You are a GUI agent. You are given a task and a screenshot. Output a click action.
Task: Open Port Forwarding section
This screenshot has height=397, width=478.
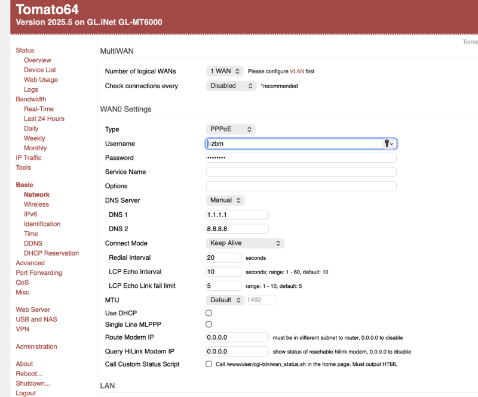tap(39, 272)
